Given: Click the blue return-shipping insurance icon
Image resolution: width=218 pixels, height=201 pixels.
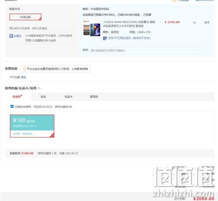Looking at the screenshot, I should (x=11, y=36).
